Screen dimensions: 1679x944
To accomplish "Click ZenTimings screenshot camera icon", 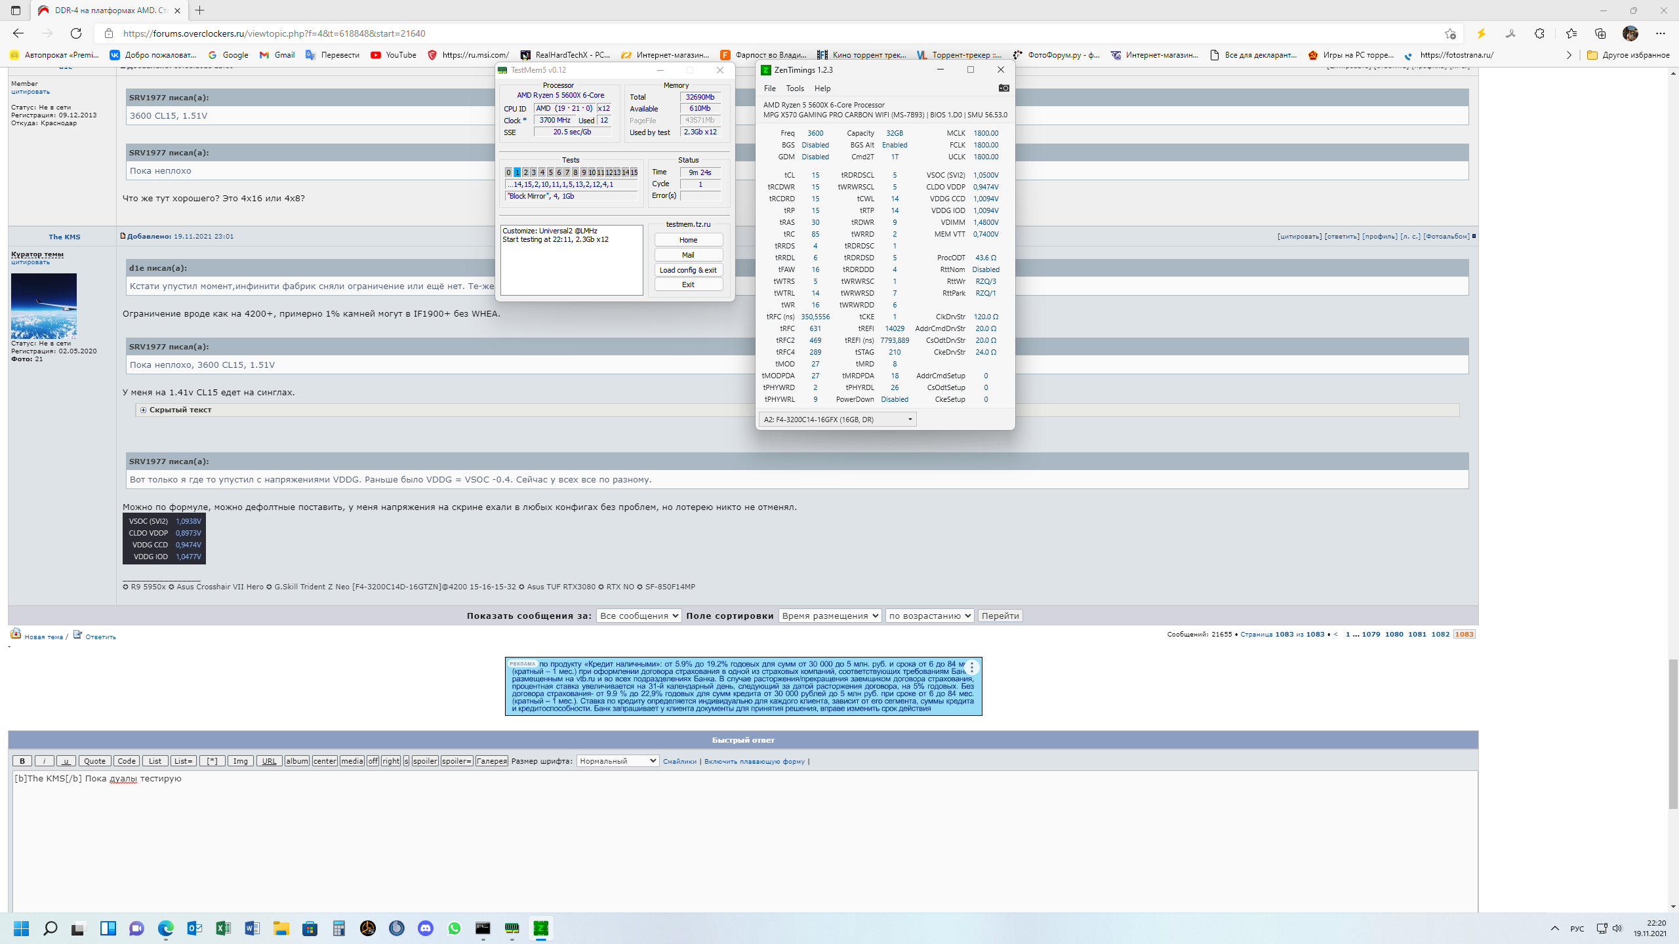I will pyautogui.click(x=1003, y=88).
